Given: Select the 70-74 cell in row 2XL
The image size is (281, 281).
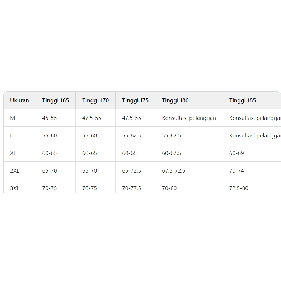Looking at the screenshot, I should (236, 171).
